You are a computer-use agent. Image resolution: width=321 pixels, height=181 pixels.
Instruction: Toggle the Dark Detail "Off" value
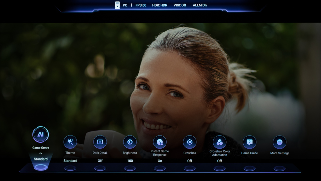100,161
